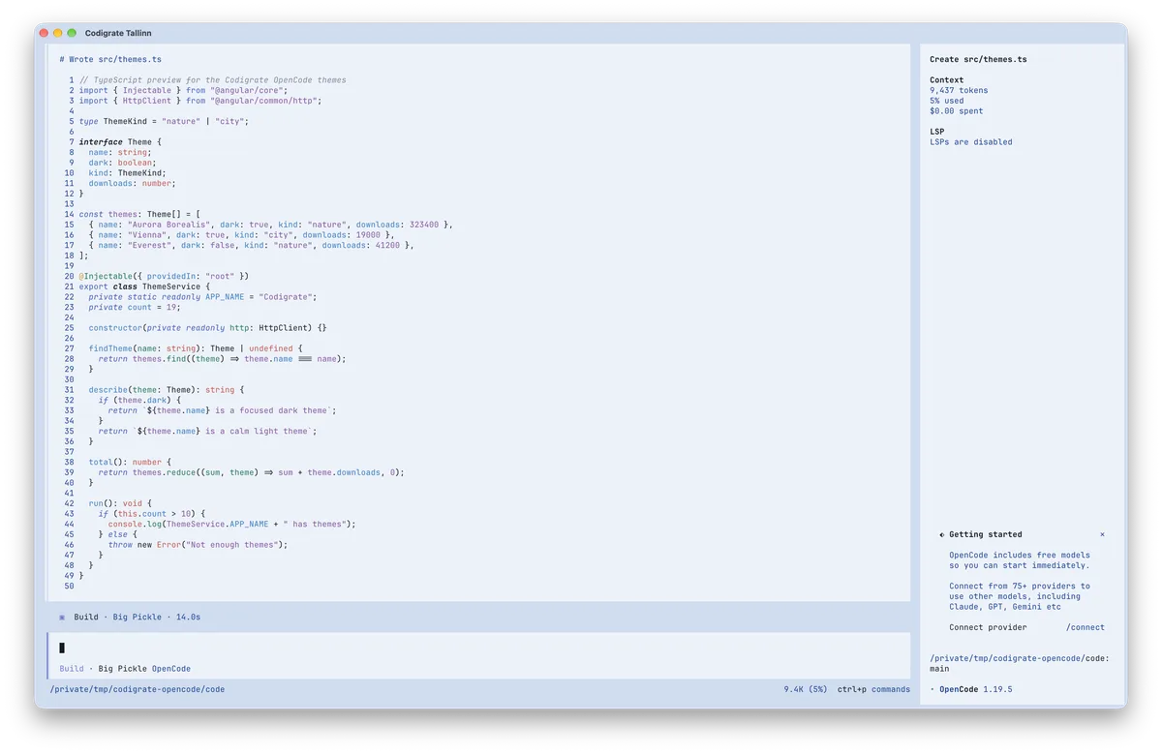The height and width of the screenshot is (754, 1162).
Task: Click the APP_NAME = "Codigrate" line
Action: coord(202,297)
